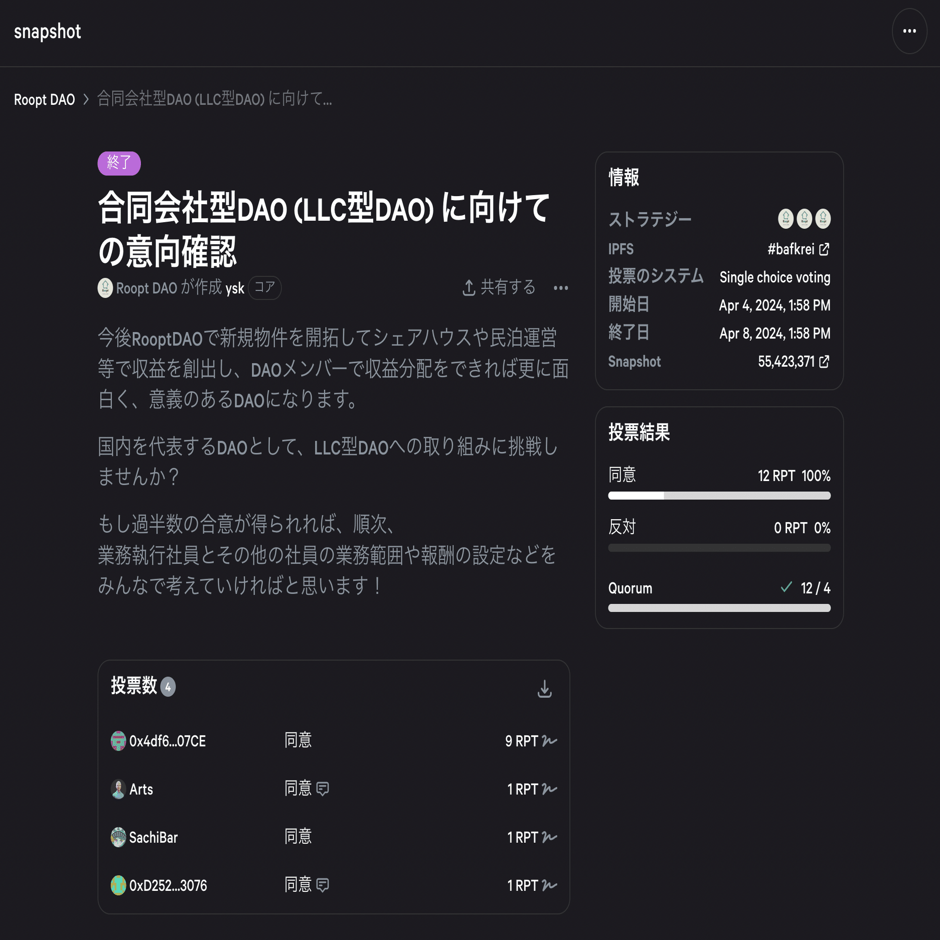Viewport: 940px width, 940px height.
Task: Click avatar of voter 0xD252...3076
Action: (x=118, y=885)
